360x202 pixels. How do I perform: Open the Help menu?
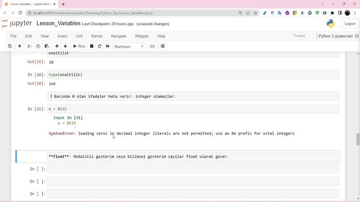click(161, 36)
